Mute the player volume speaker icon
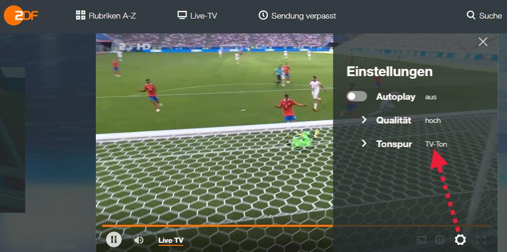The height and width of the screenshot is (252, 507). coord(139,240)
